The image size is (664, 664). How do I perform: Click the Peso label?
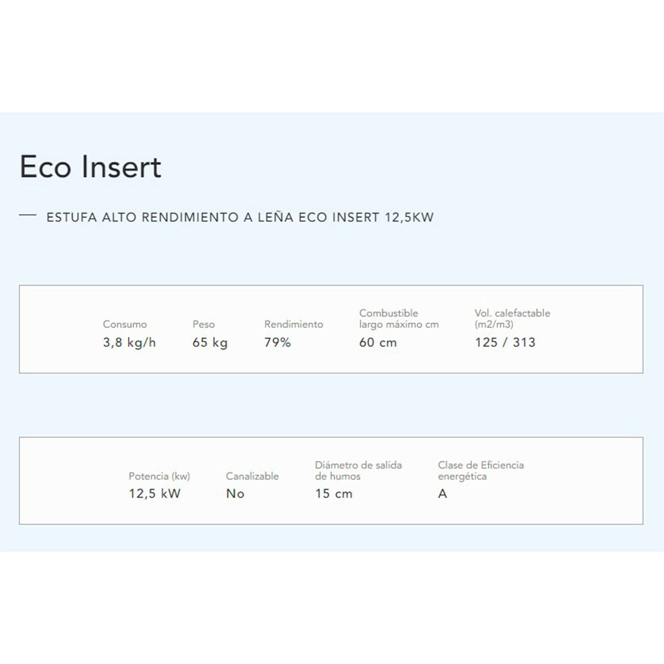click(204, 324)
